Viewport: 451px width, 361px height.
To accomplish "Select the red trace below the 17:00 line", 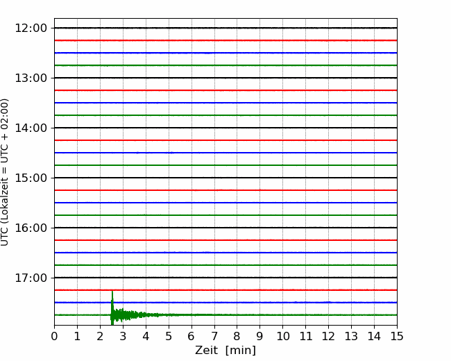I will (x=226, y=290).
